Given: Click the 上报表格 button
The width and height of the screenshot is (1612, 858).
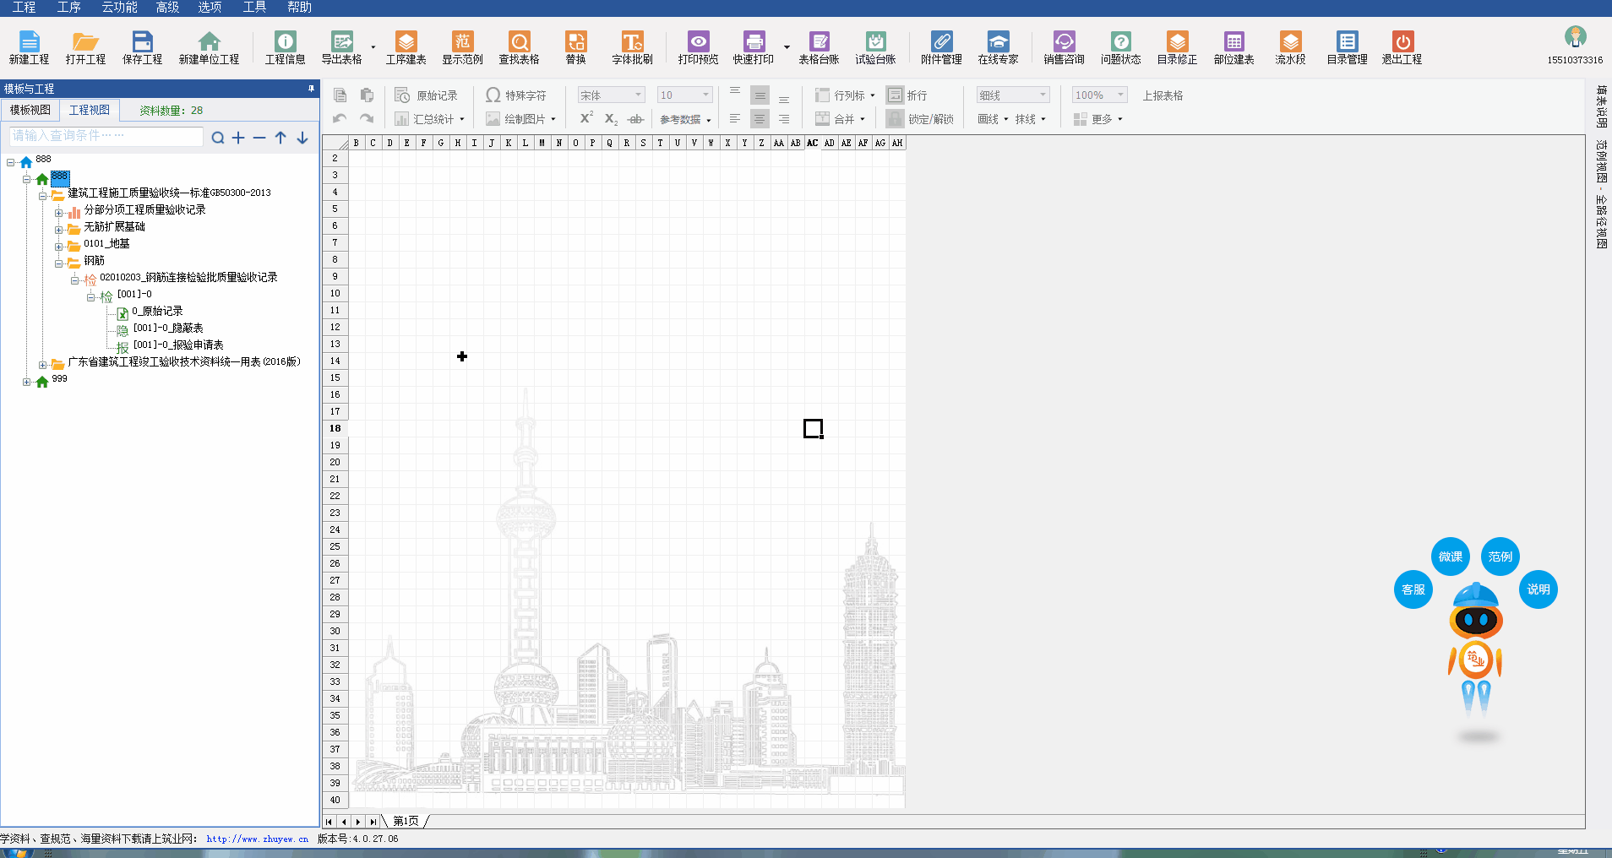Looking at the screenshot, I should pyautogui.click(x=1163, y=95).
